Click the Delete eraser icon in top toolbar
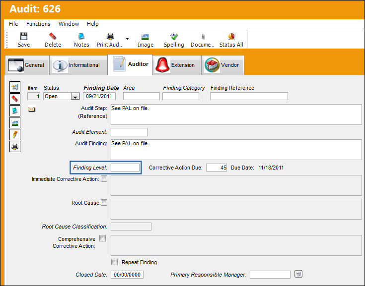Viewport: 365px width, 286px height. click(x=53, y=36)
